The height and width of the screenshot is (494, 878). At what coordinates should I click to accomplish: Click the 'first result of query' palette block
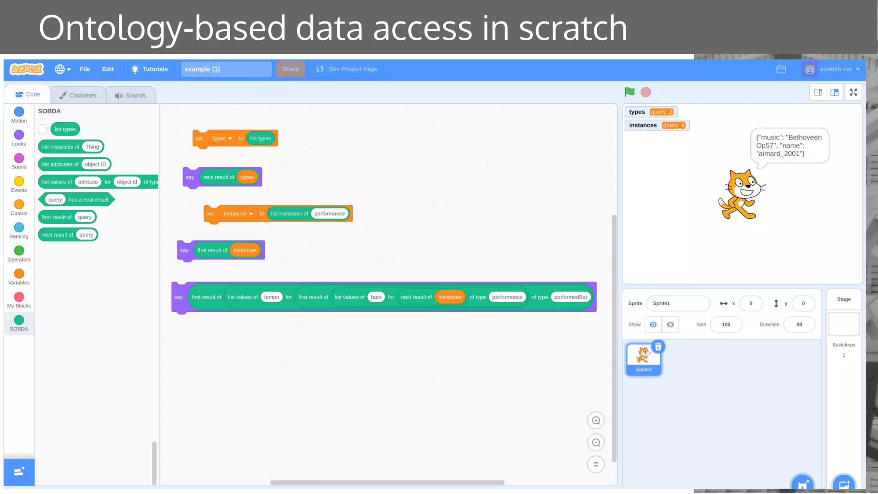tap(67, 217)
